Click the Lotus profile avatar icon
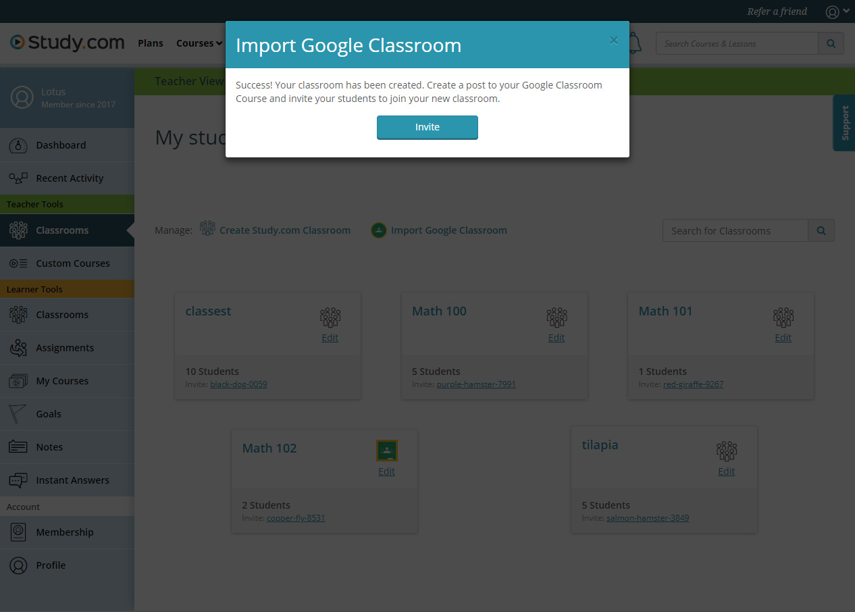The height and width of the screenshot is (612, 855). [x=22, y=97]
